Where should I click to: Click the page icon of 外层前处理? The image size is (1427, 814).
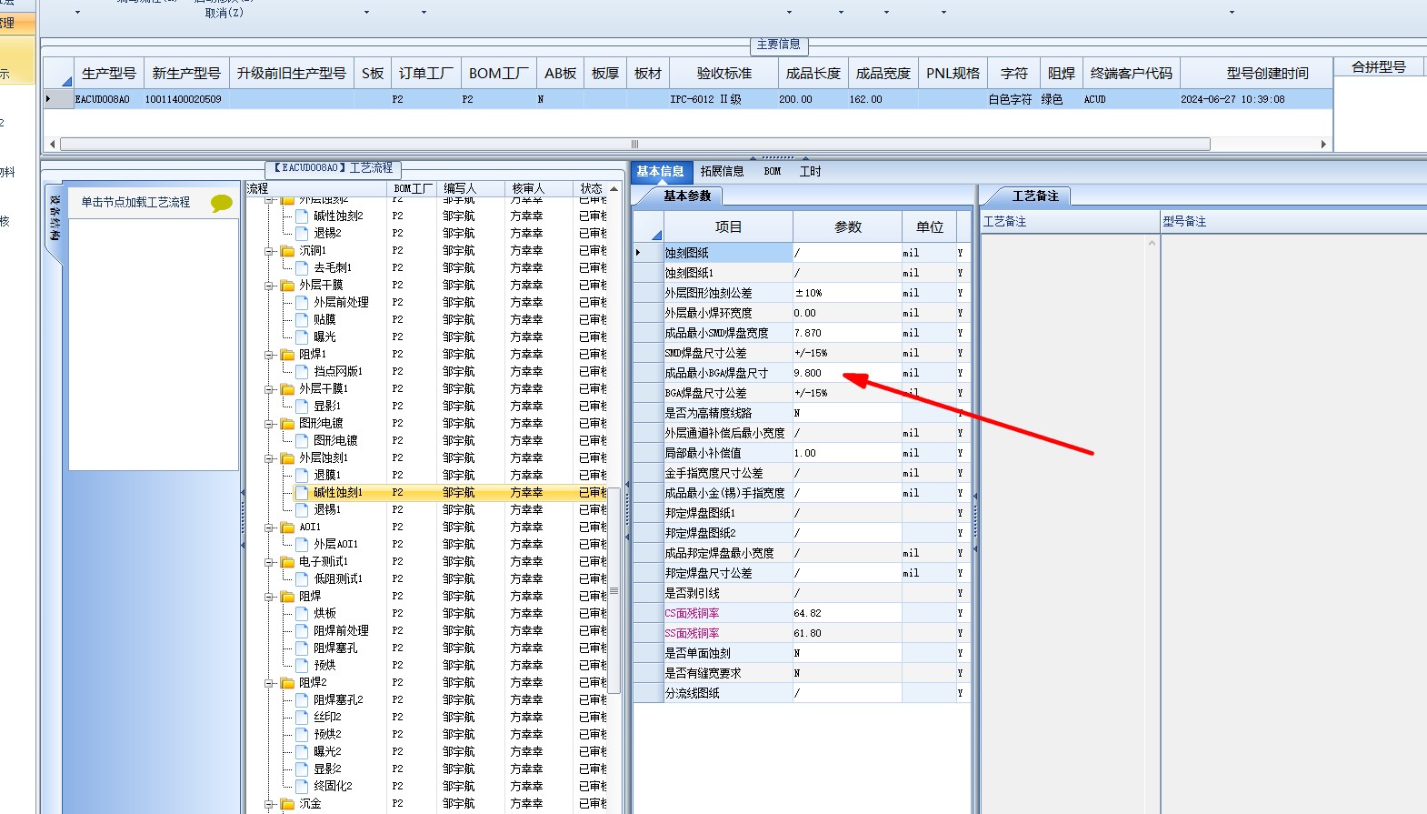tap(303, 303)
